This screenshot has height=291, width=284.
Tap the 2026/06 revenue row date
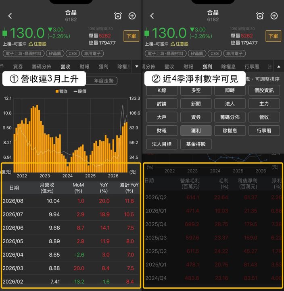(13, 228)
